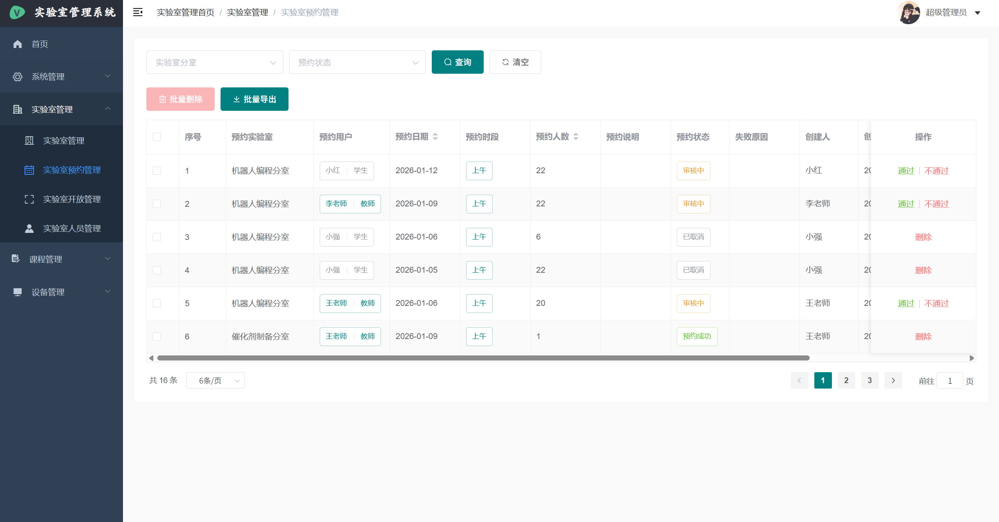999x522 pixels.
Task: Open 实验室管理 submenu item
Action: 64,141
